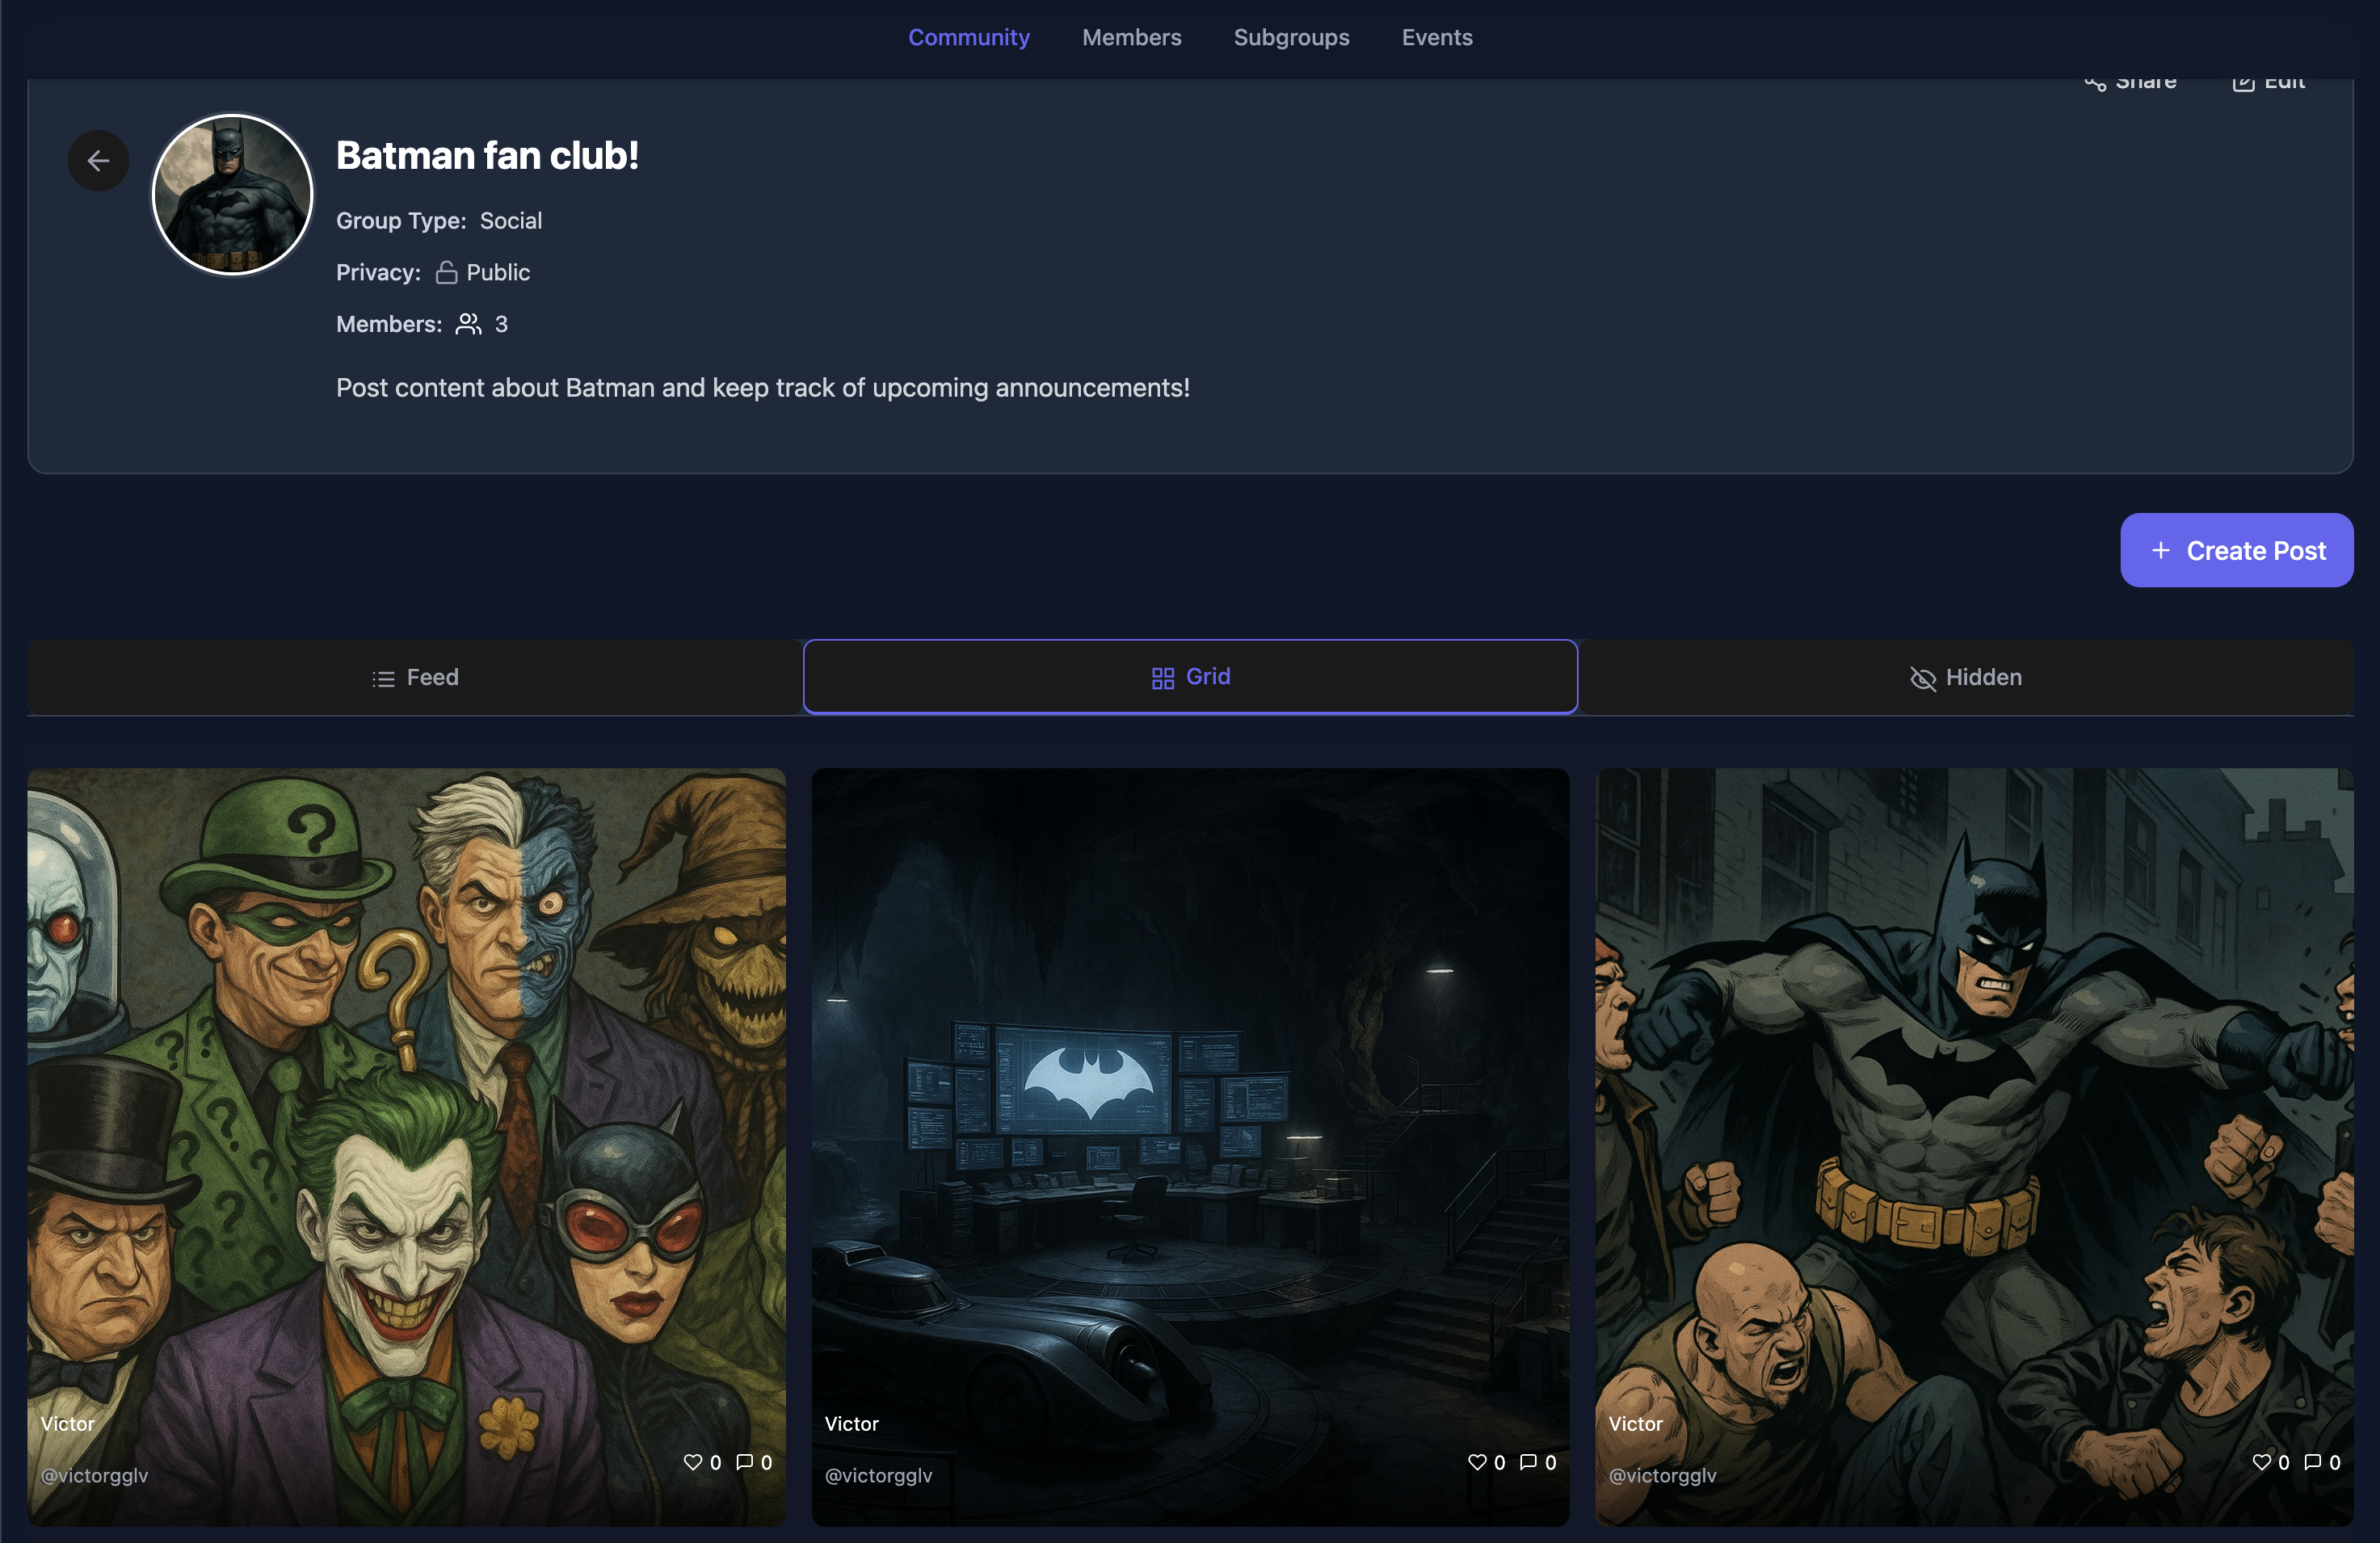Open the Members tab
Viewport: 2380px width, 1543px height.
pos(1131,37)
